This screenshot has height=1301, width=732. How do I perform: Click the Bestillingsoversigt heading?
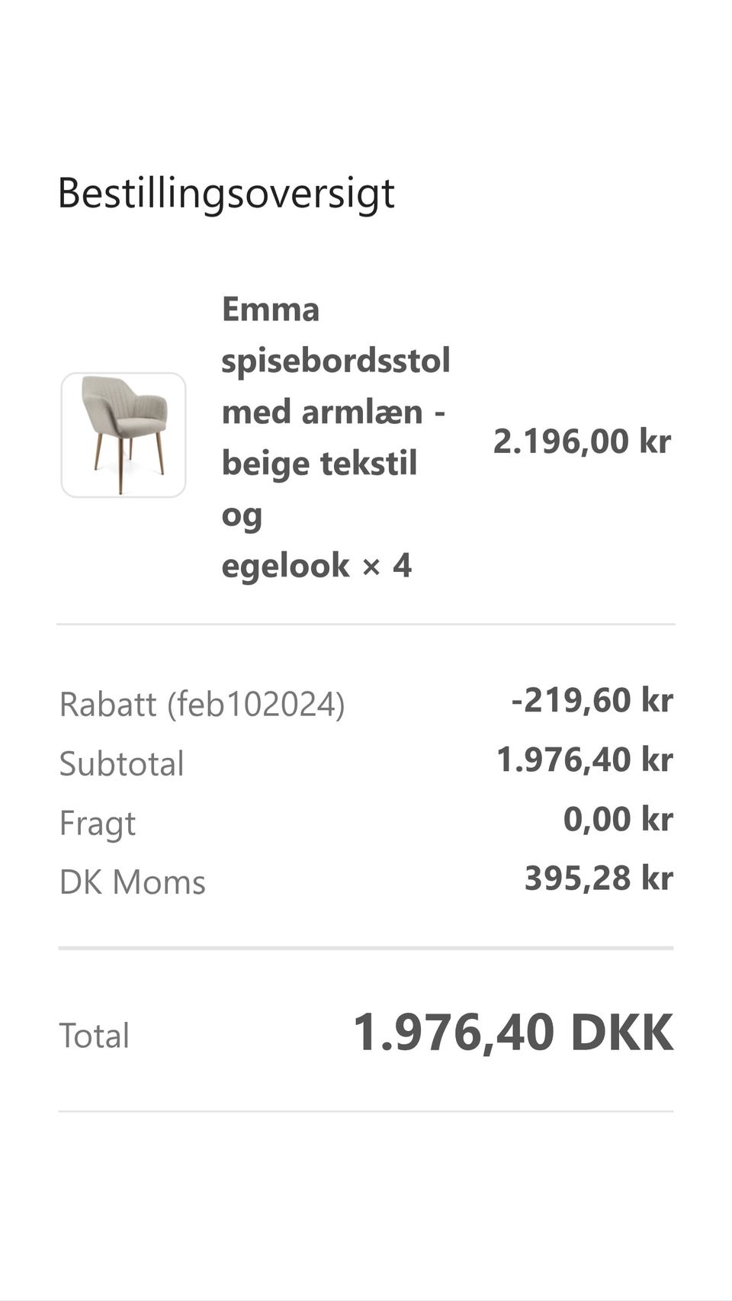tap(226, 192)
